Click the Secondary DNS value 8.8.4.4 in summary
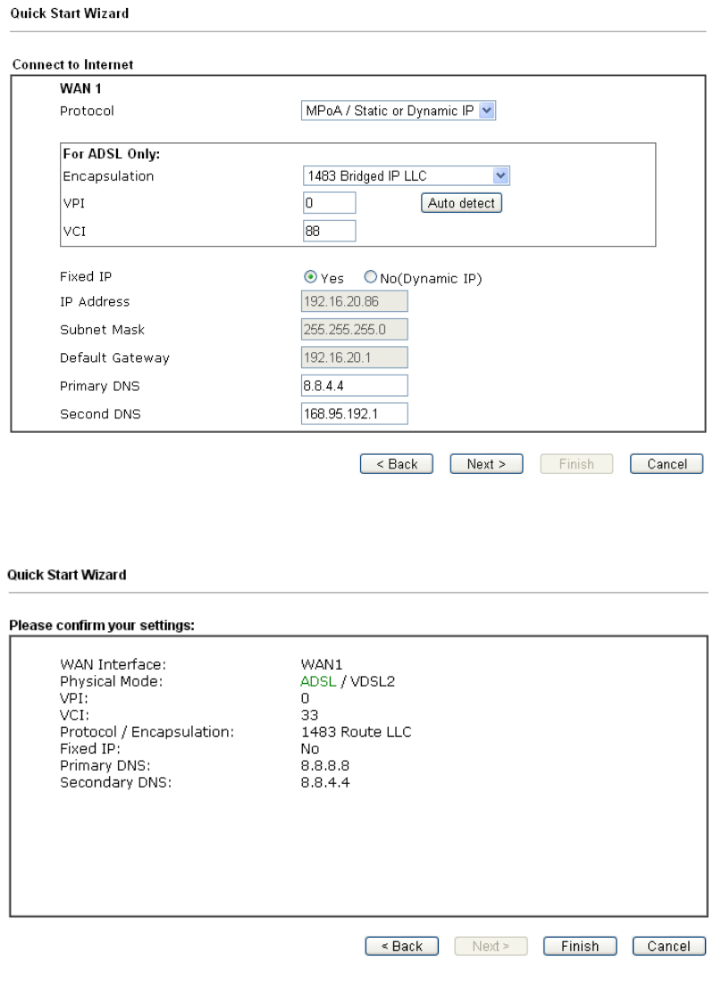 point(324,782)
